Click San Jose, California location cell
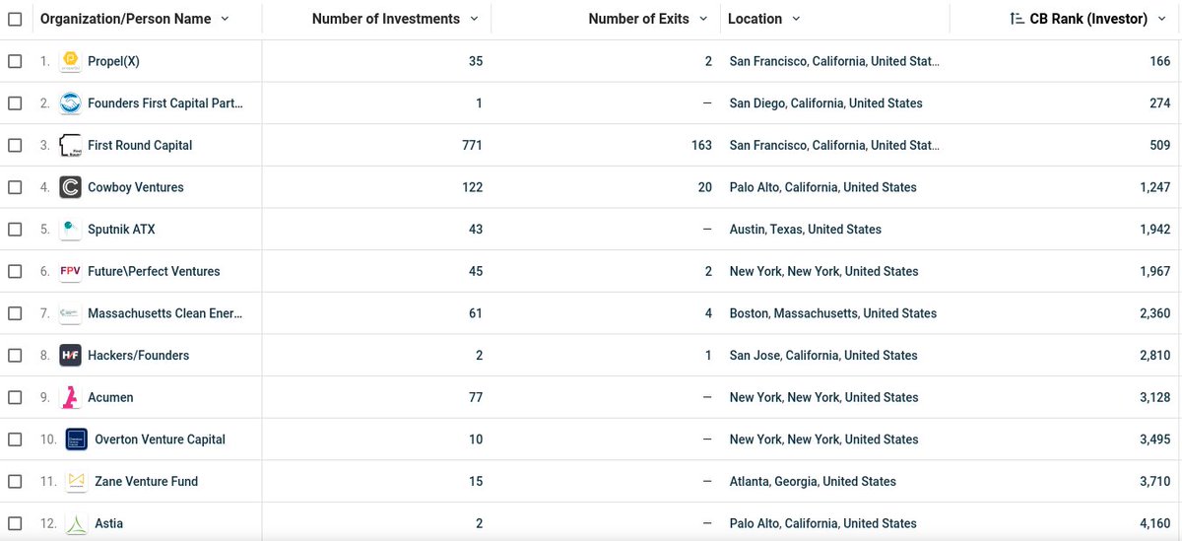The height and width of the screenshot is (541, 1182). [822, 356]
